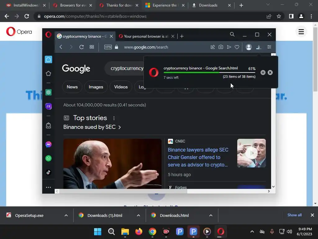This screenshot has height=239, width=318.
Task: Open Opera's share page icon
Action: pos(212,47)
